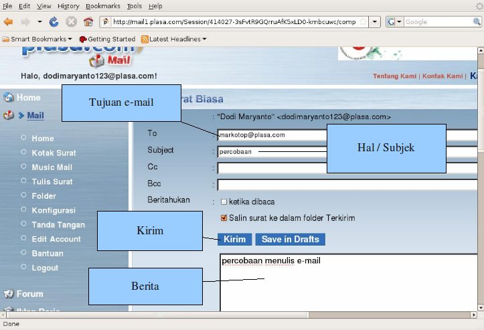Click the Google search box
Image resolution: width=484 pixels, height=330 pixels.
(x=438, y=22)
